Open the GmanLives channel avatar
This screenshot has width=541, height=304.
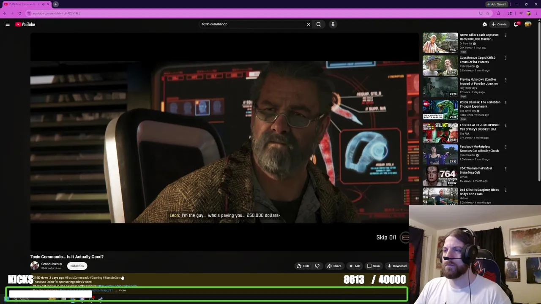(35, 266)
